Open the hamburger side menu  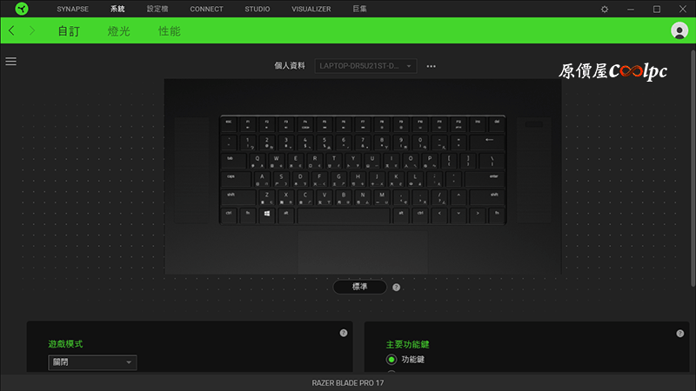pos(10,61)
